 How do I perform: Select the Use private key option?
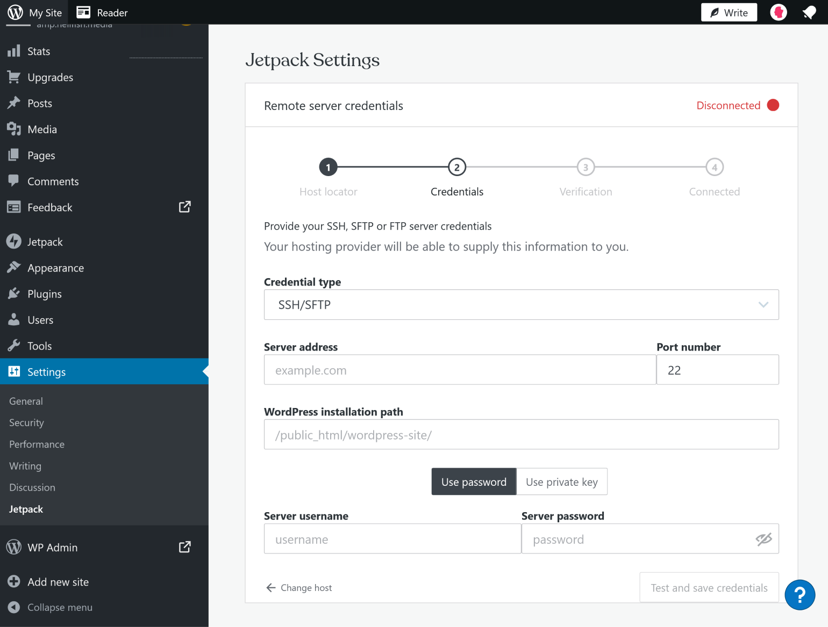[x=562, y=482]
